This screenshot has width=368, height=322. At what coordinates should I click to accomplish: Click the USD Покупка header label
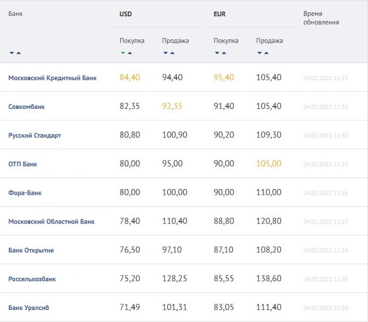click(x=132, y=41)
